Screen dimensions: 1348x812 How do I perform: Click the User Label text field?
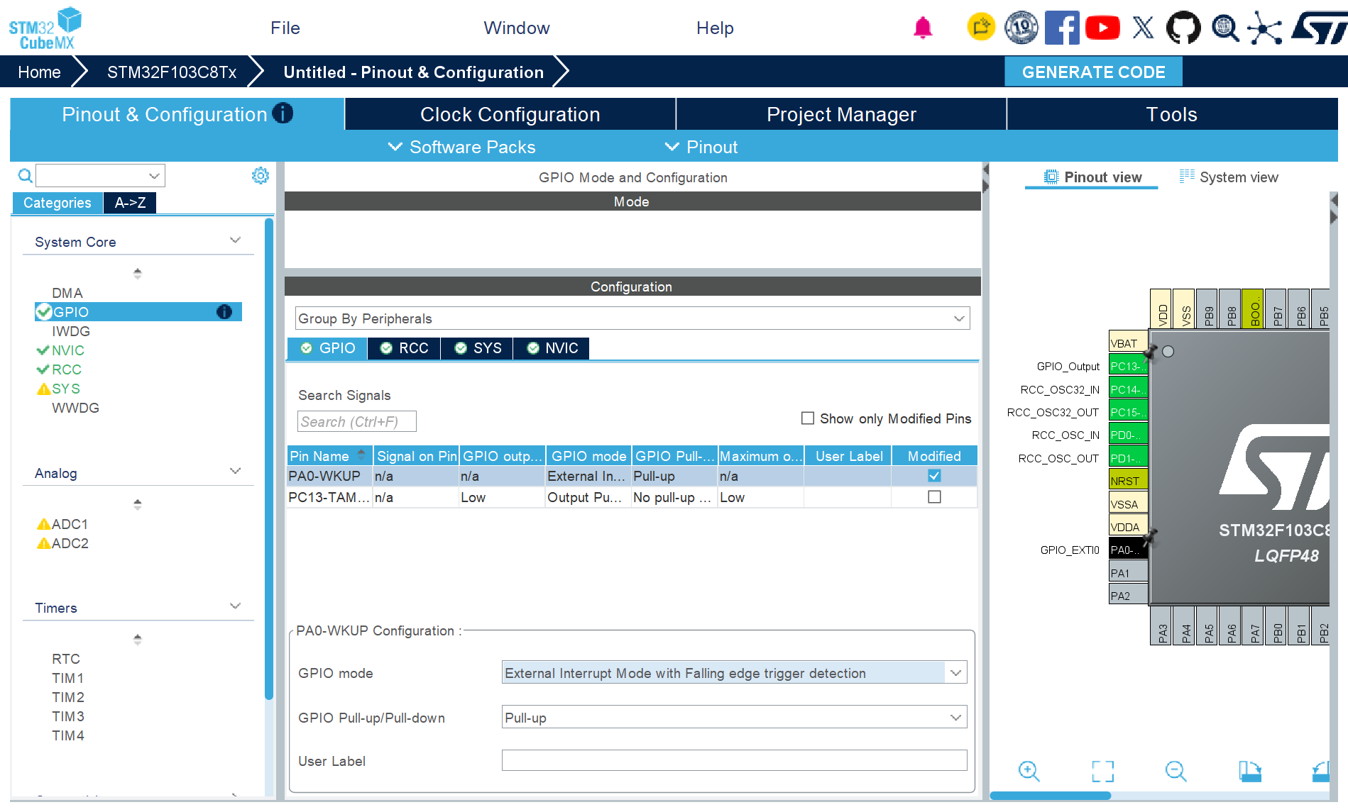[734, 760]
